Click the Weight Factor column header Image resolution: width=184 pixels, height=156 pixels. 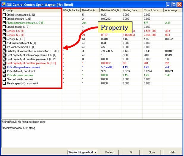[x=71, y=10]
